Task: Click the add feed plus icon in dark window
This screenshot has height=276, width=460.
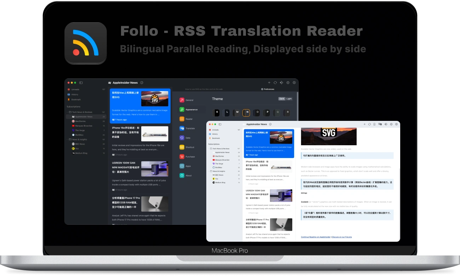Action: click(x=269, y=83)
